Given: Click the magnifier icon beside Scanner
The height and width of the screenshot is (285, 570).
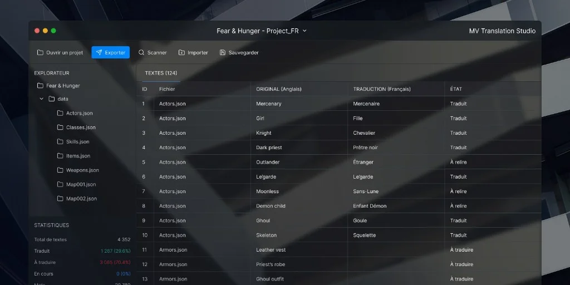Looking at the screenshot, I should pos(141,52).
